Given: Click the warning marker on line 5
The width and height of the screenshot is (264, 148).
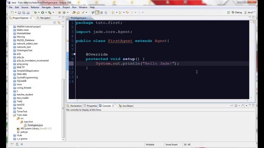Looking at the screenshot, I should point(68,41).
